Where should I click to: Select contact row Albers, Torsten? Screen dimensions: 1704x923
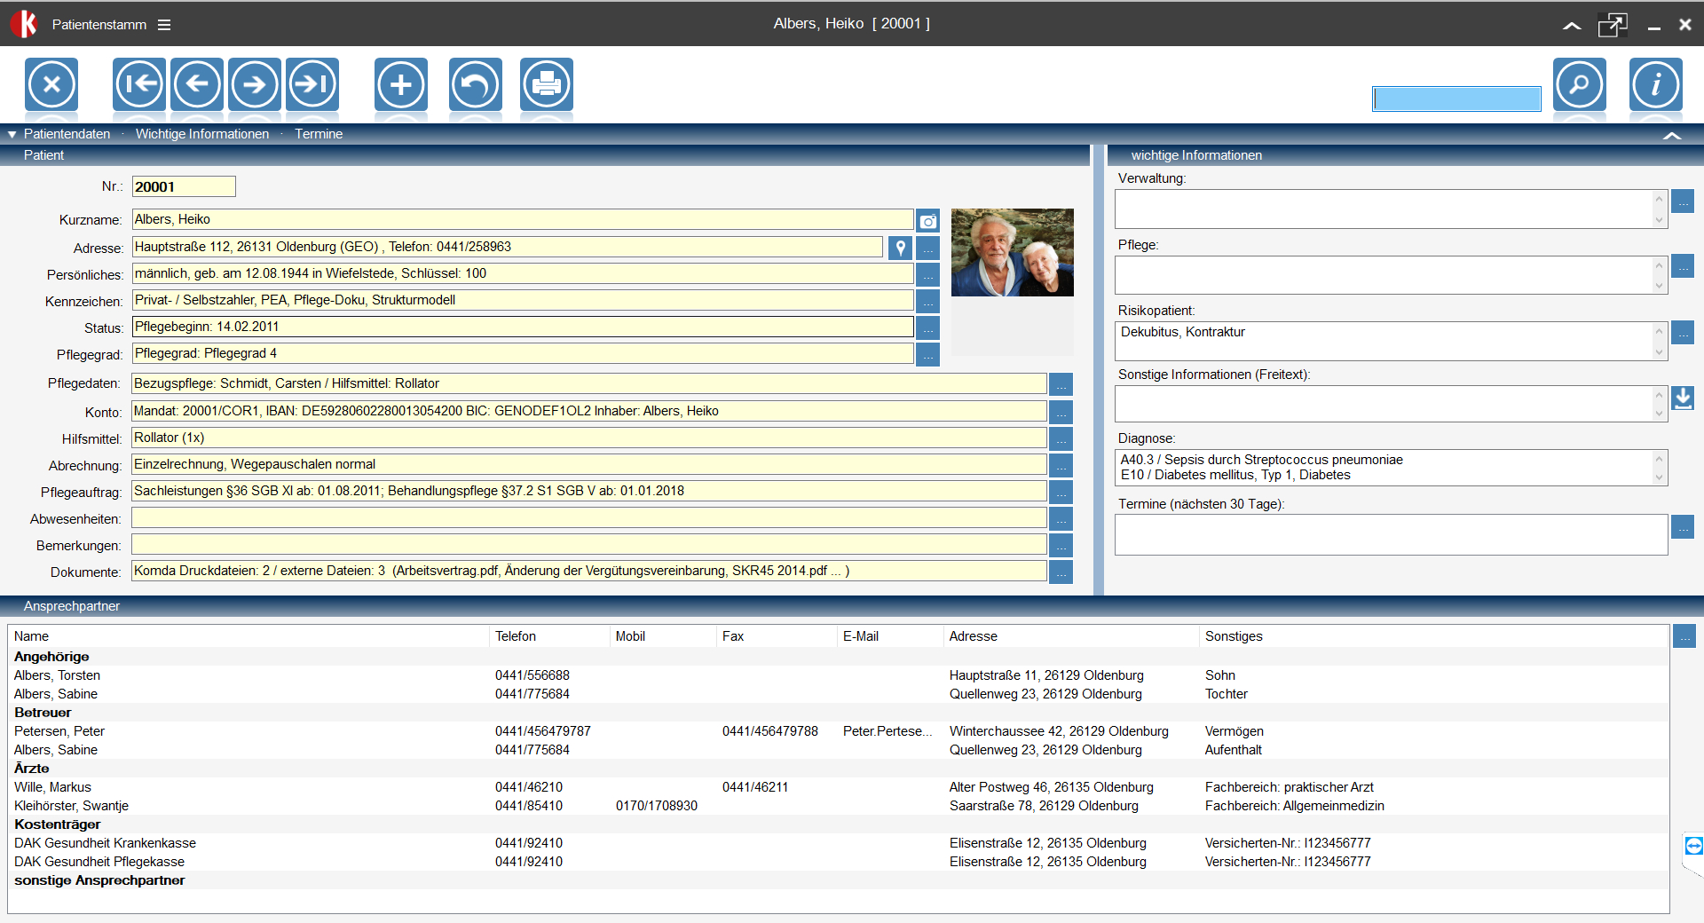838,675
